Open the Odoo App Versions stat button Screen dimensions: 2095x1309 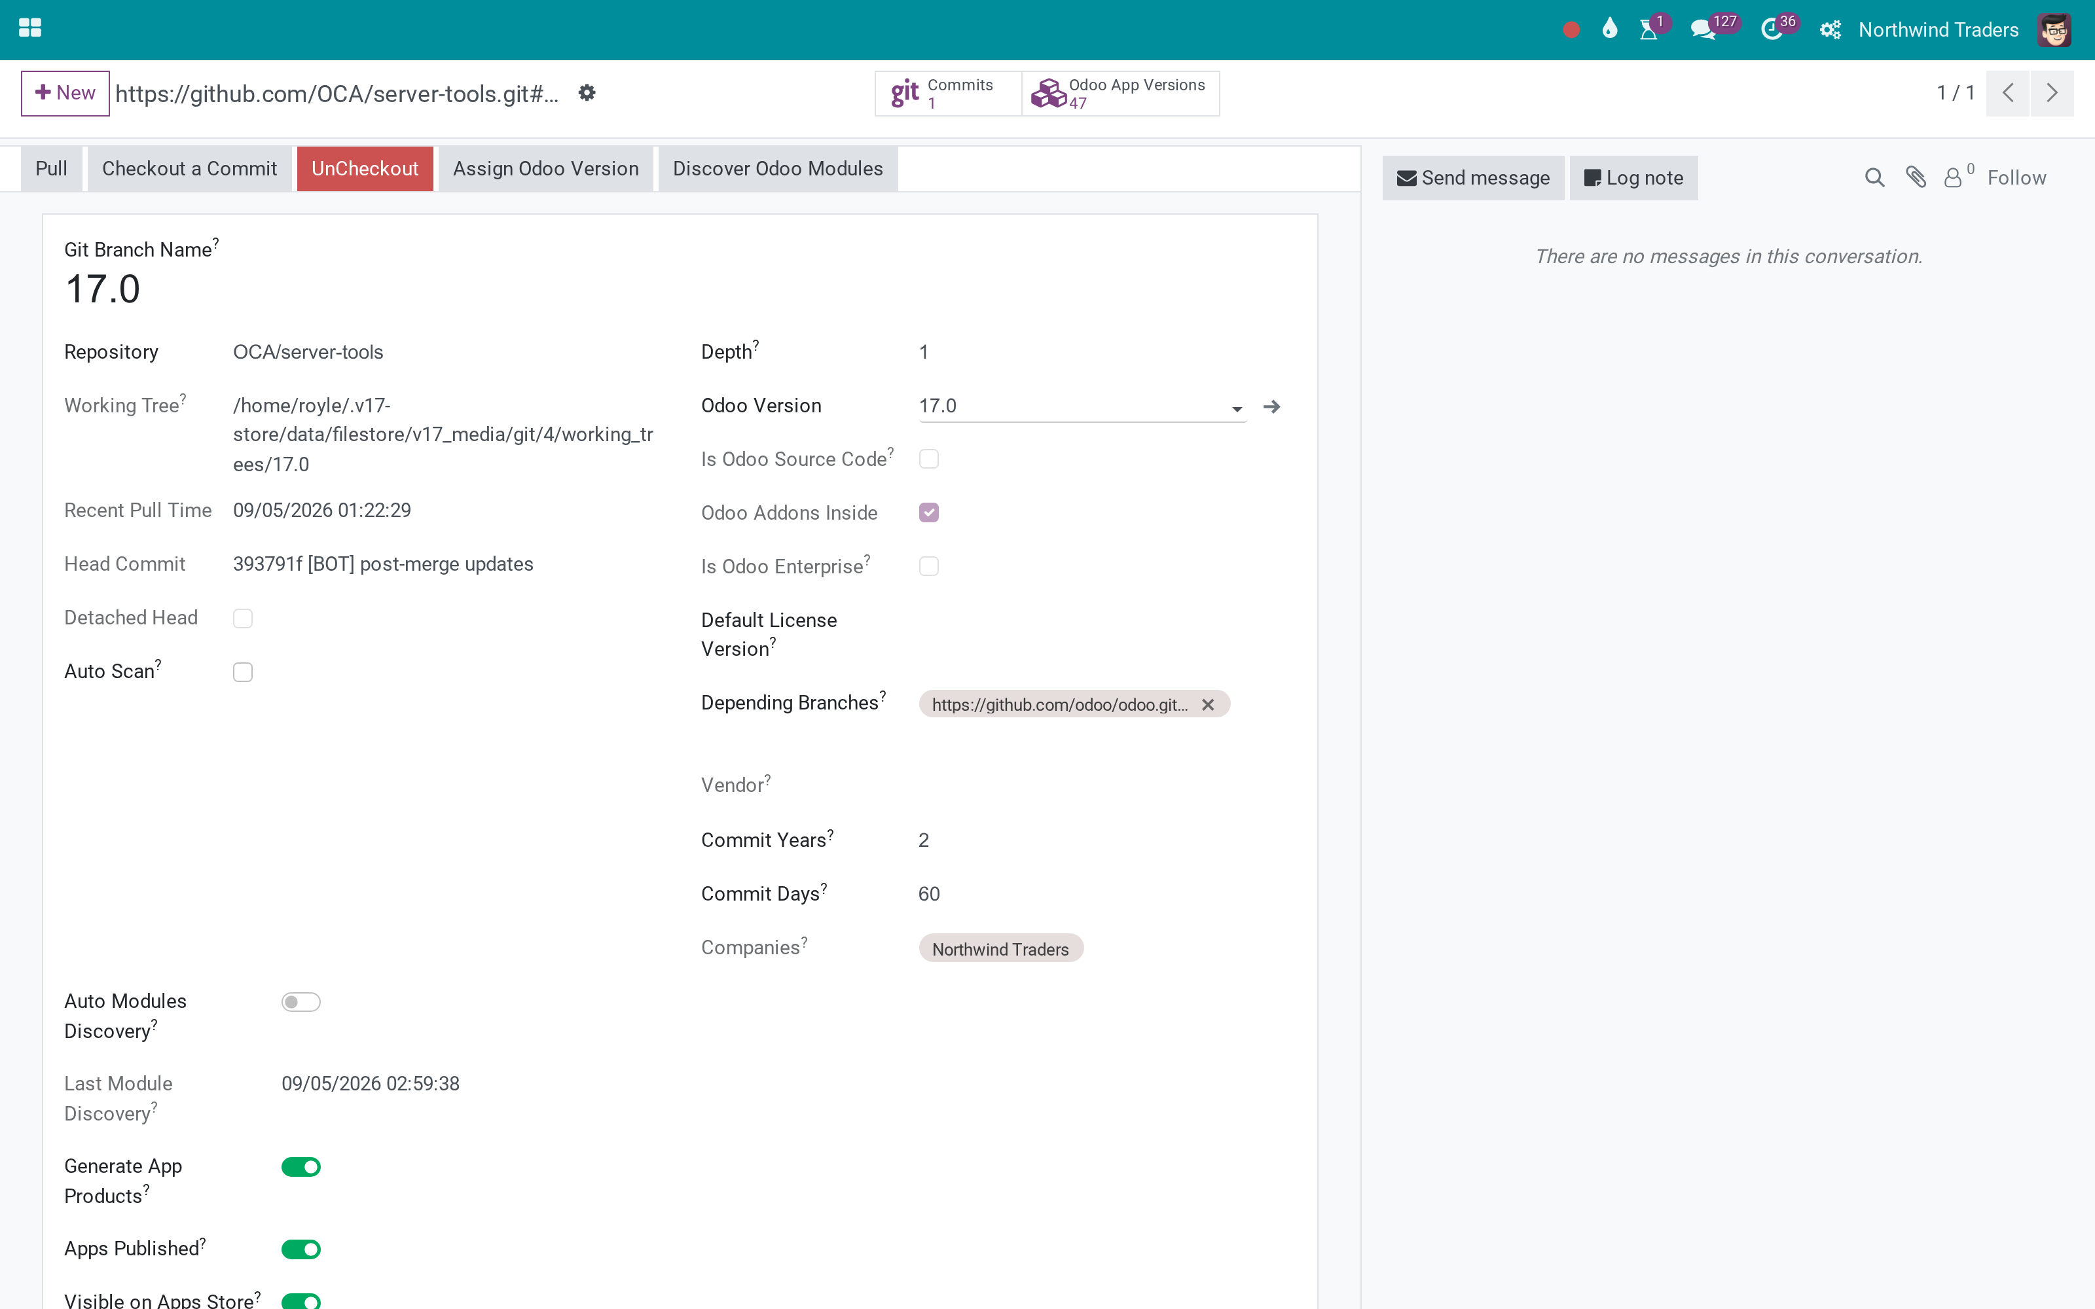(1121, 94)
